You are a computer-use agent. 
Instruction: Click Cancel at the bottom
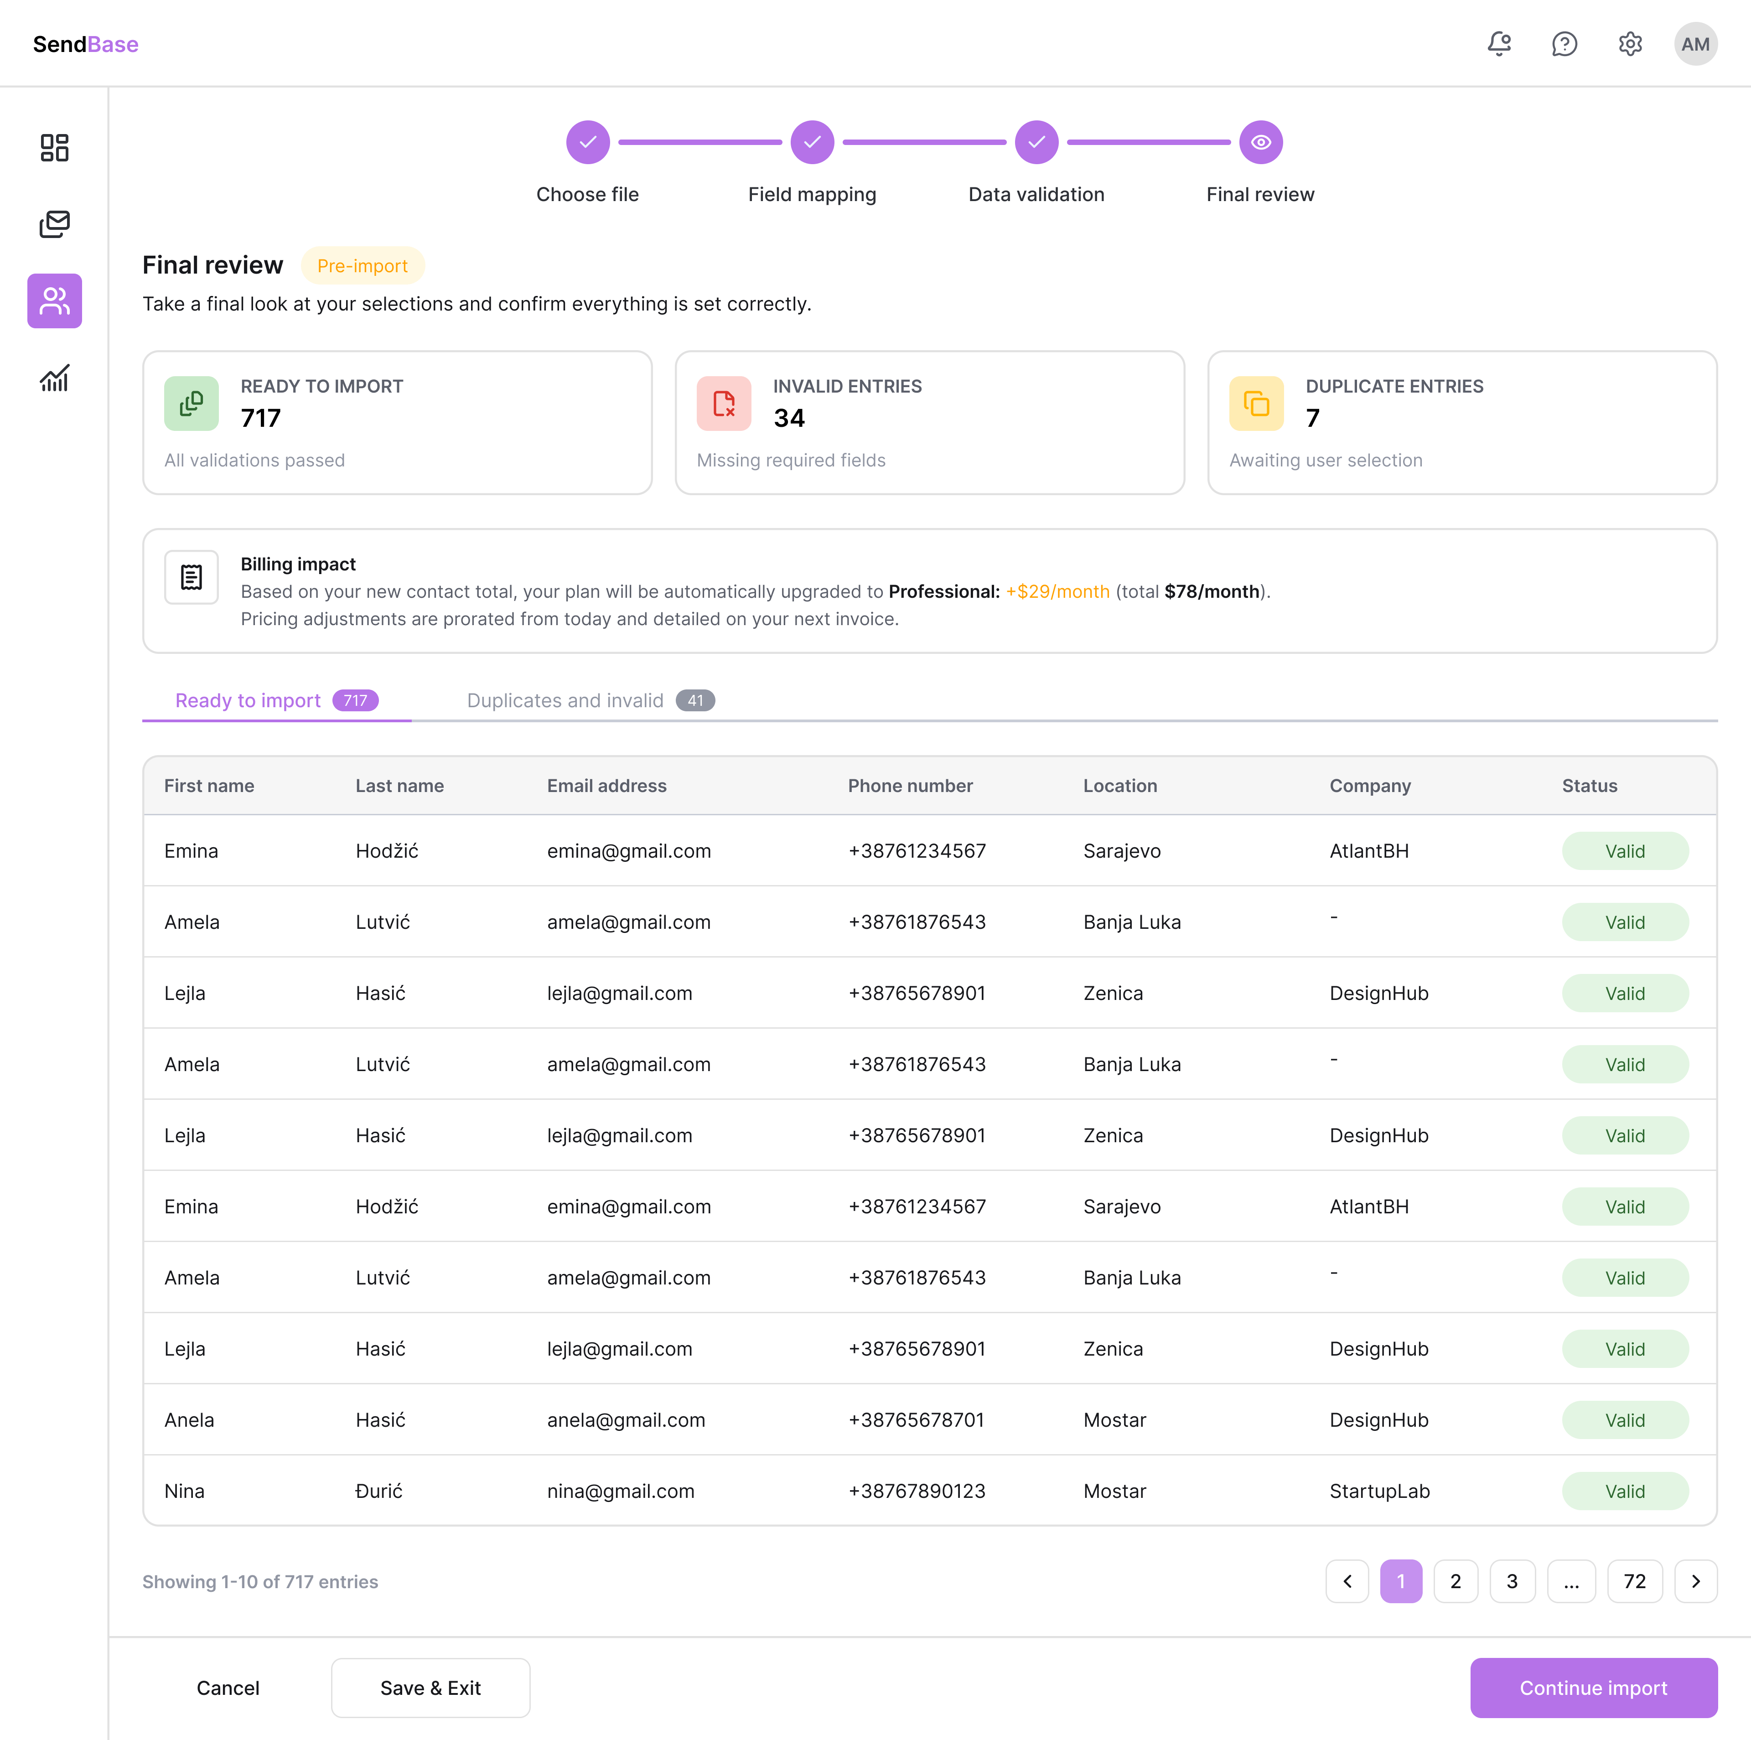pyautogui.click(x=228, y=1688)
